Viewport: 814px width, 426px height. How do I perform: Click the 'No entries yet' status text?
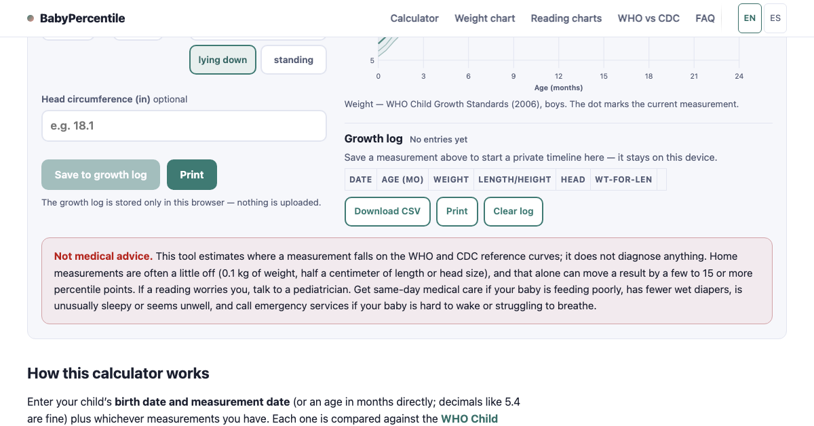[439, 140]
